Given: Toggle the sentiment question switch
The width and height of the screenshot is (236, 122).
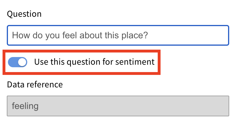Looking at the screenshot, I should pyautogui.click(x=18, y=62).
